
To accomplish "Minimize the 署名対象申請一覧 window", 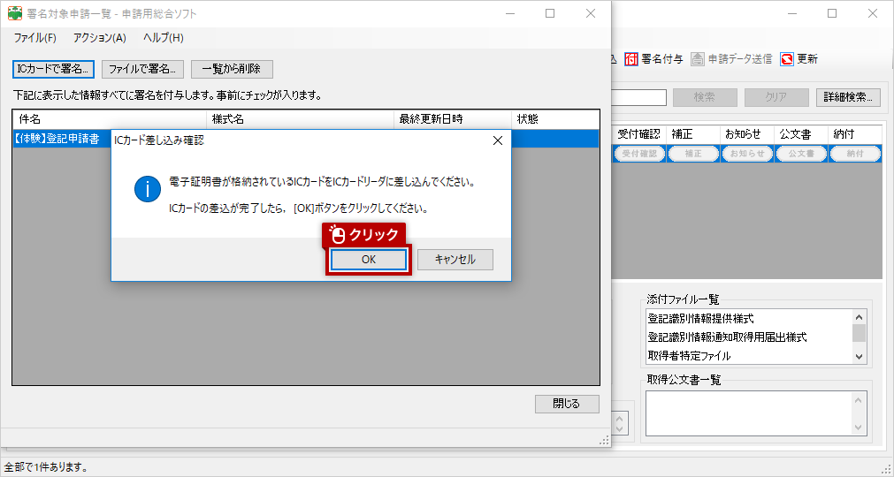I will (x=509, y=13).
